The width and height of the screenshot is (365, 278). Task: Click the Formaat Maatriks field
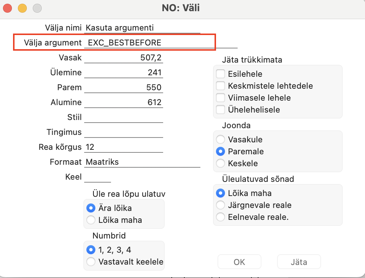pos(142,162)
